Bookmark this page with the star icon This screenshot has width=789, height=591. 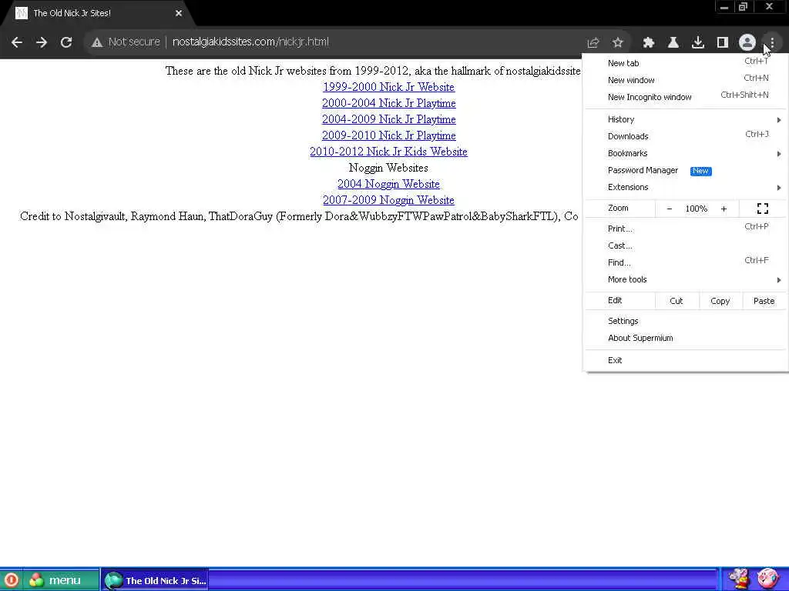pos(618,43)
